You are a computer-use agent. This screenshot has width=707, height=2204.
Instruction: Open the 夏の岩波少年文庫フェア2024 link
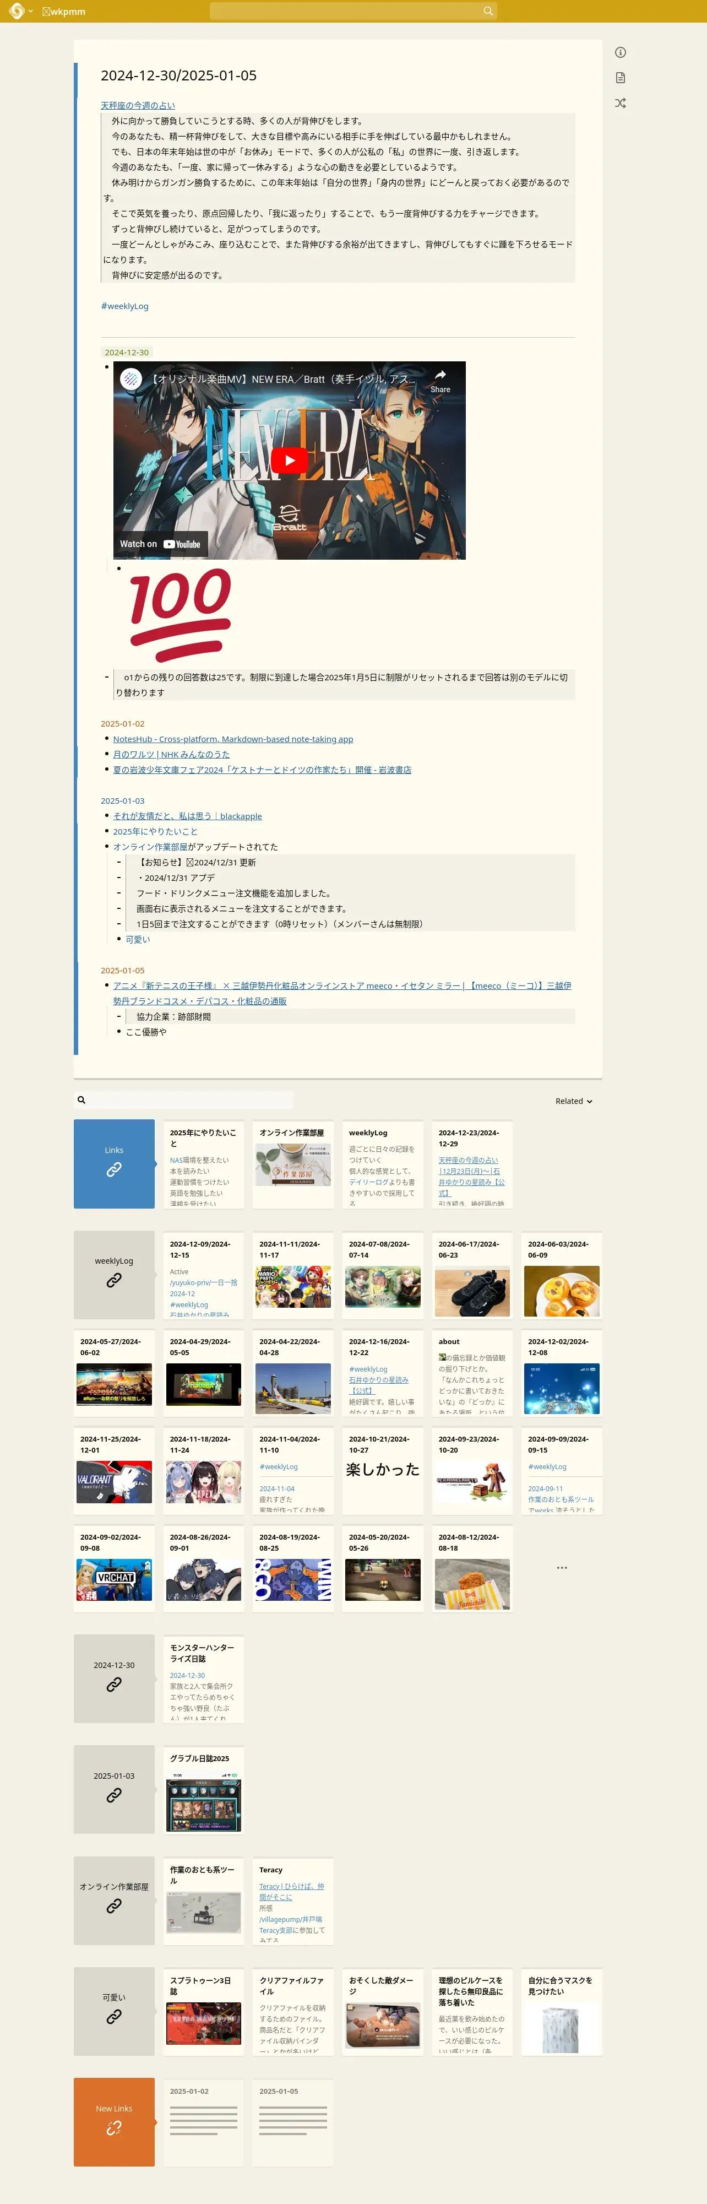[263, 770]
